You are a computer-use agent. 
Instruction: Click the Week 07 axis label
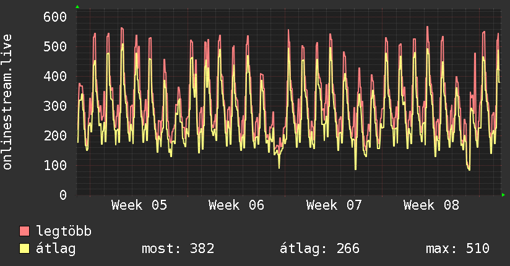pyautogui.click(x=334, y=205)
